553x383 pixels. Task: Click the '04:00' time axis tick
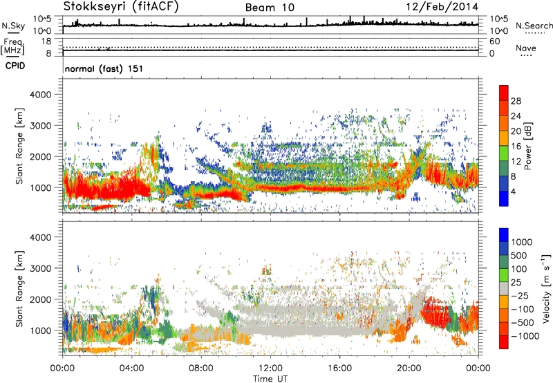pyautogui.click(x=131, y=368)
